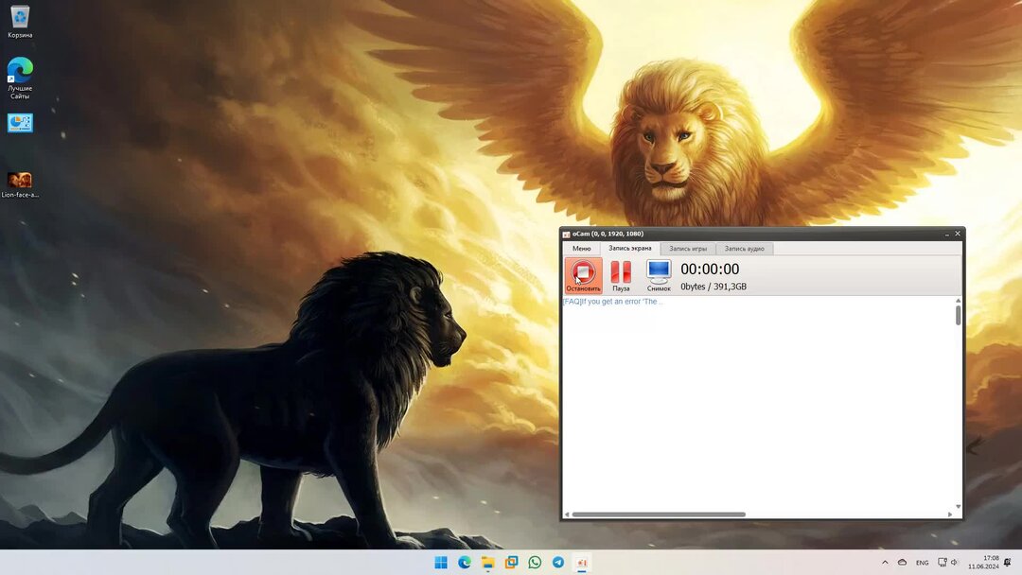The height and width of the screenshot is (575, 1022).
Task: Click the horizontal scrollbar thumb in oCam
Action: pos(659,514)
